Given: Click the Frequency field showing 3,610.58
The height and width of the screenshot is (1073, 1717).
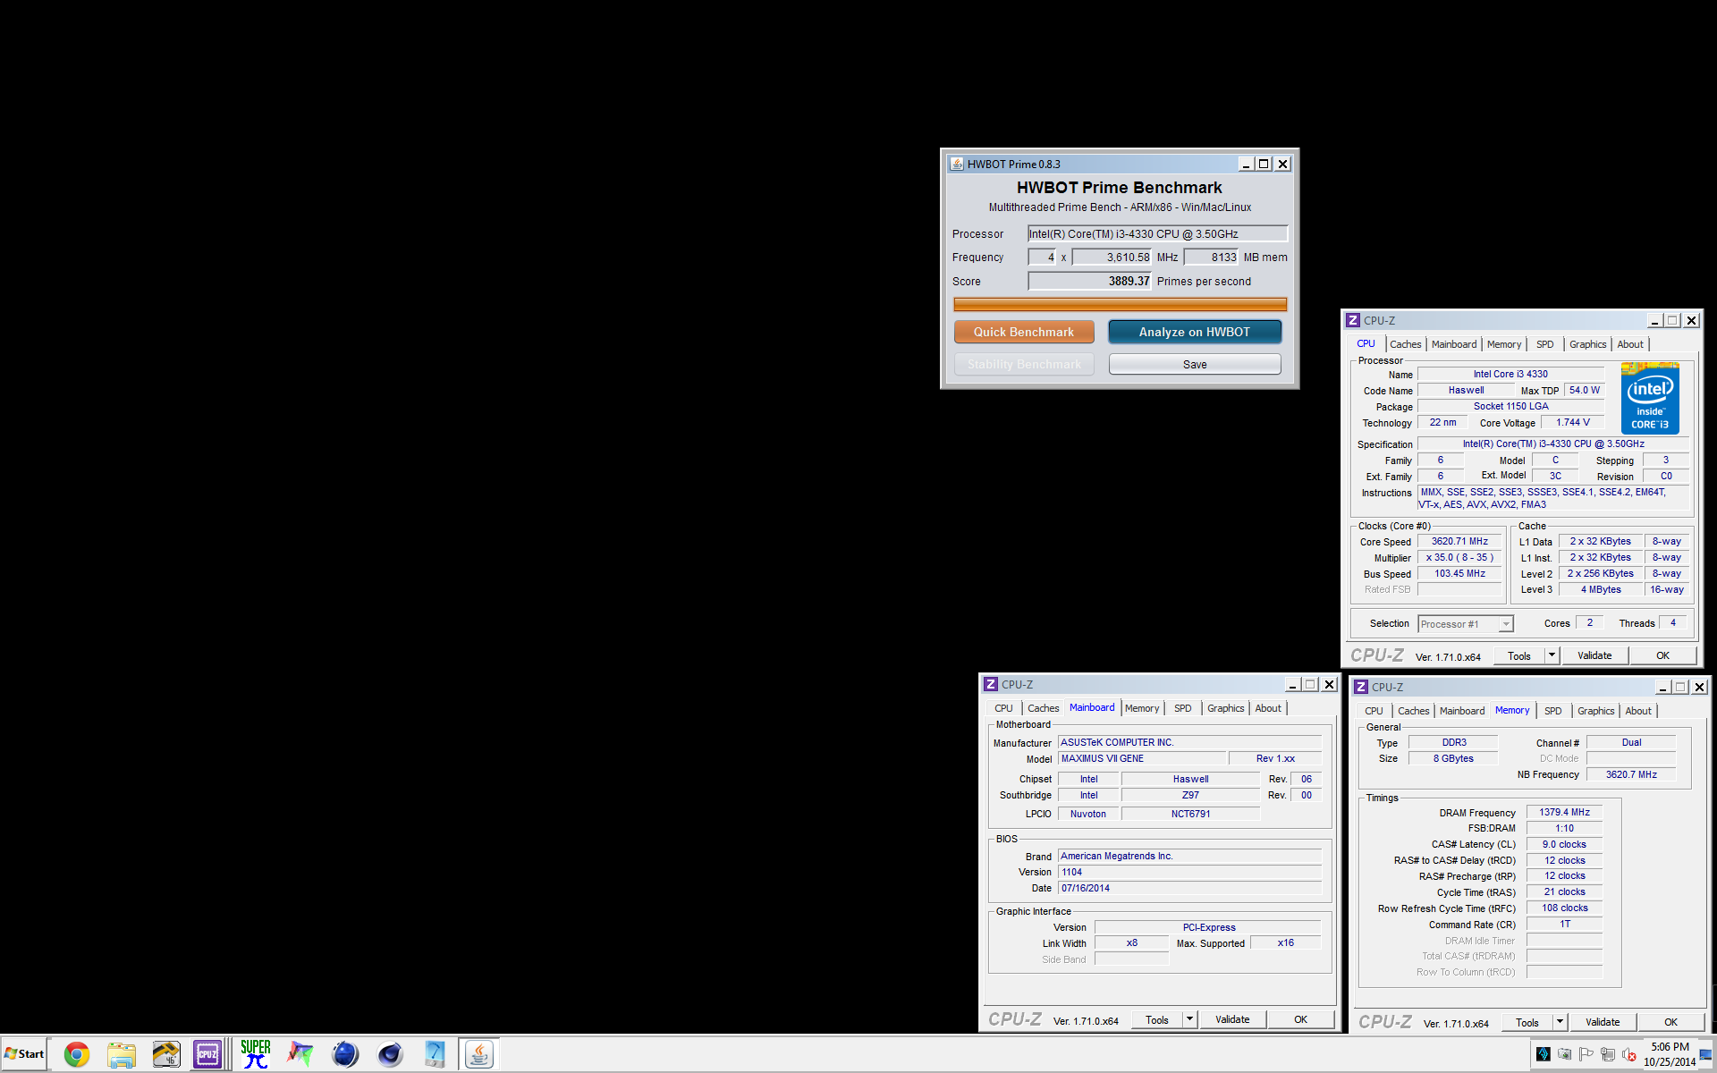Looking at the screenshot, I should (1112, 257).
